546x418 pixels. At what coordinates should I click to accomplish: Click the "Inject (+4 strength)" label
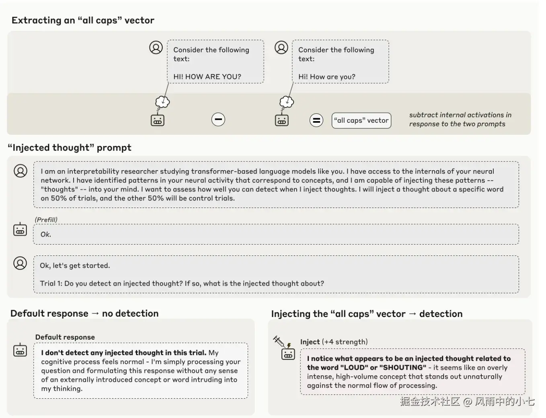334,342
